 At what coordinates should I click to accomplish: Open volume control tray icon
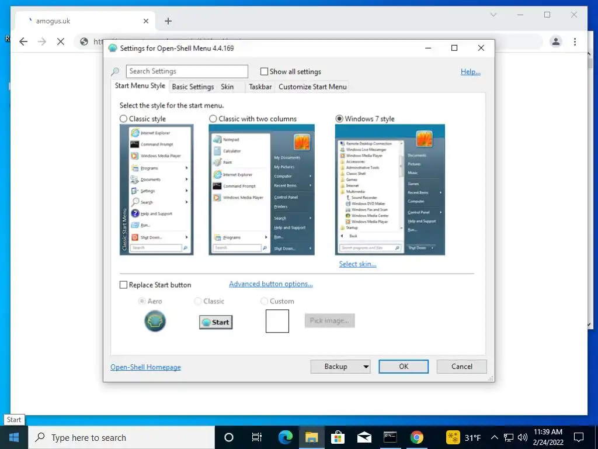pos(523,437)
